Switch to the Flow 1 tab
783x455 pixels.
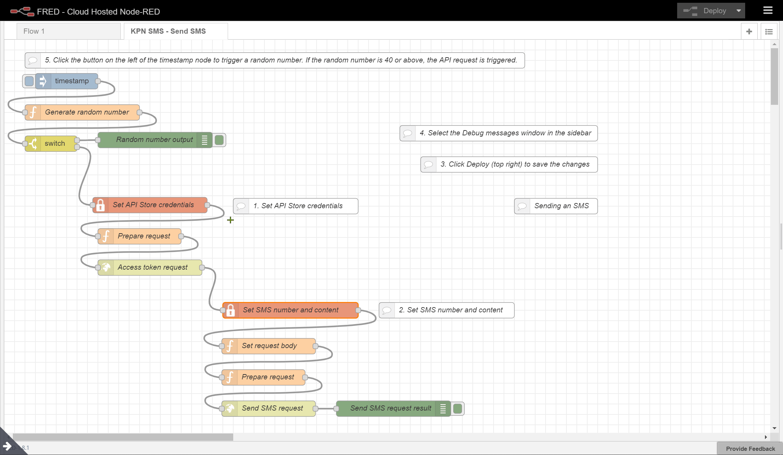click(69, 31)
